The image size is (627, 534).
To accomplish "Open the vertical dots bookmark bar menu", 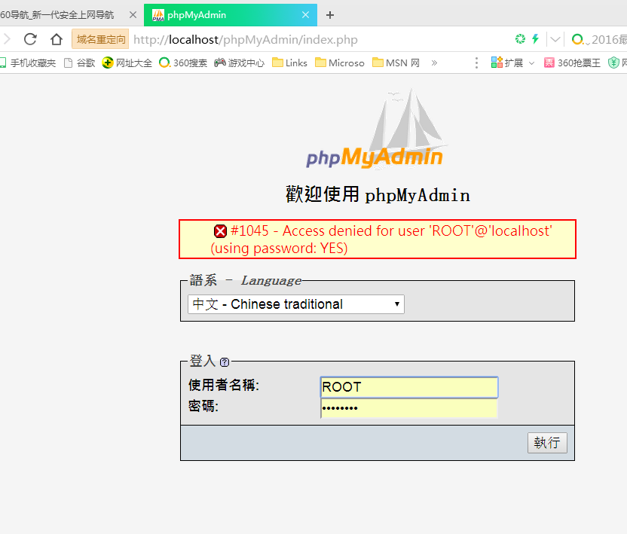I will click(476, 63).
